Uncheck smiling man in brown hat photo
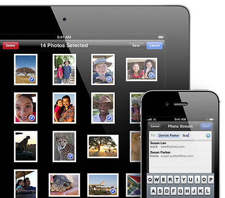The height and width of the screenshot is (198, 225). coord(103,108)
